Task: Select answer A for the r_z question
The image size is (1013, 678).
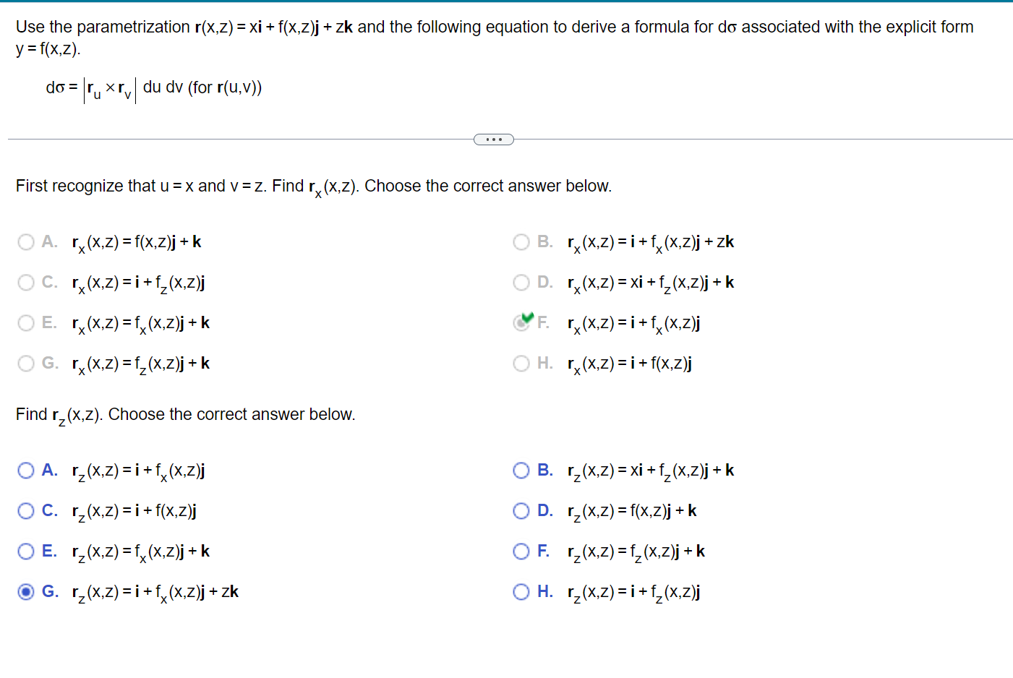Action: click(x=25, y=470)
